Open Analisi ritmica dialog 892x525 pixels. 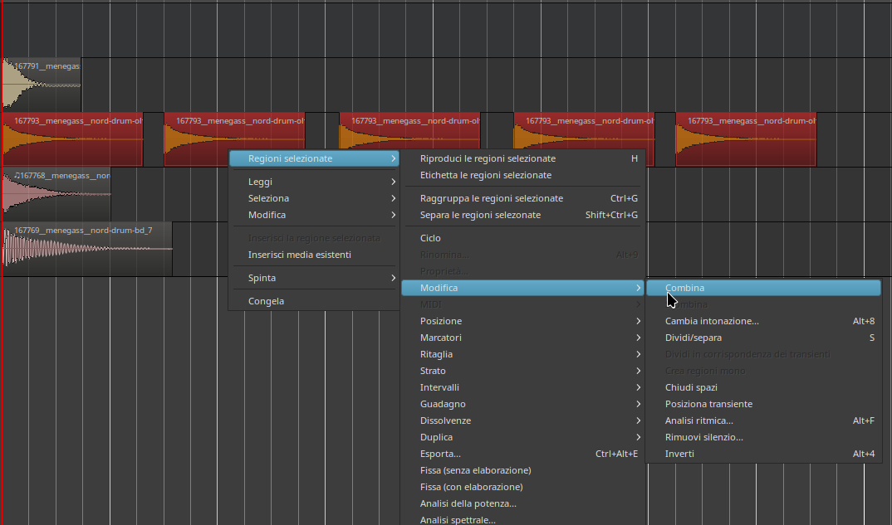coord(698,420)
